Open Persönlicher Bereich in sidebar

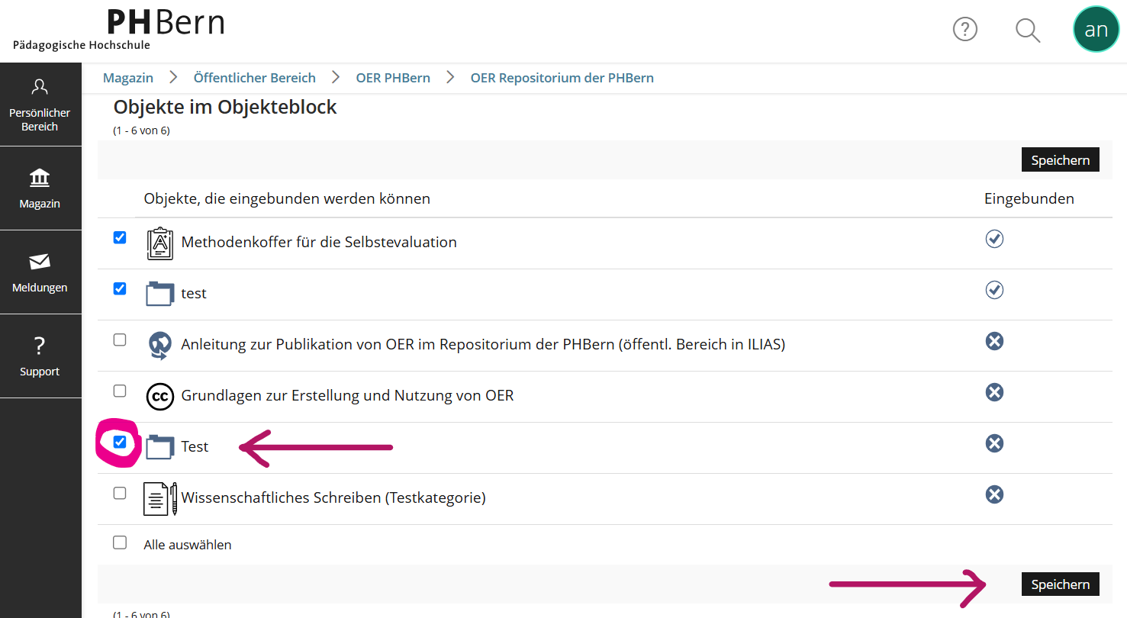pyautogui.click(x=40, y=105)
